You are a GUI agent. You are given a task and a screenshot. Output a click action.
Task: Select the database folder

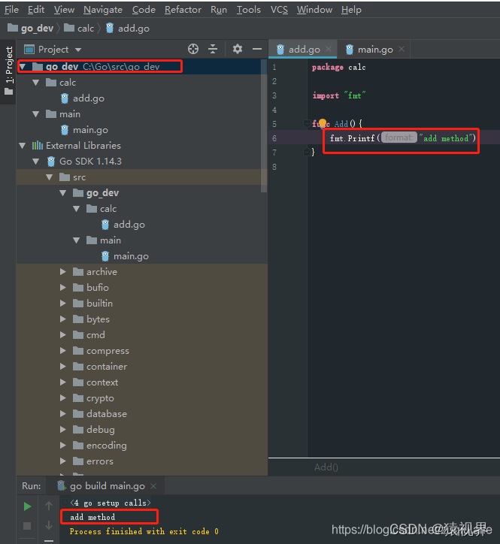(107, 414)
